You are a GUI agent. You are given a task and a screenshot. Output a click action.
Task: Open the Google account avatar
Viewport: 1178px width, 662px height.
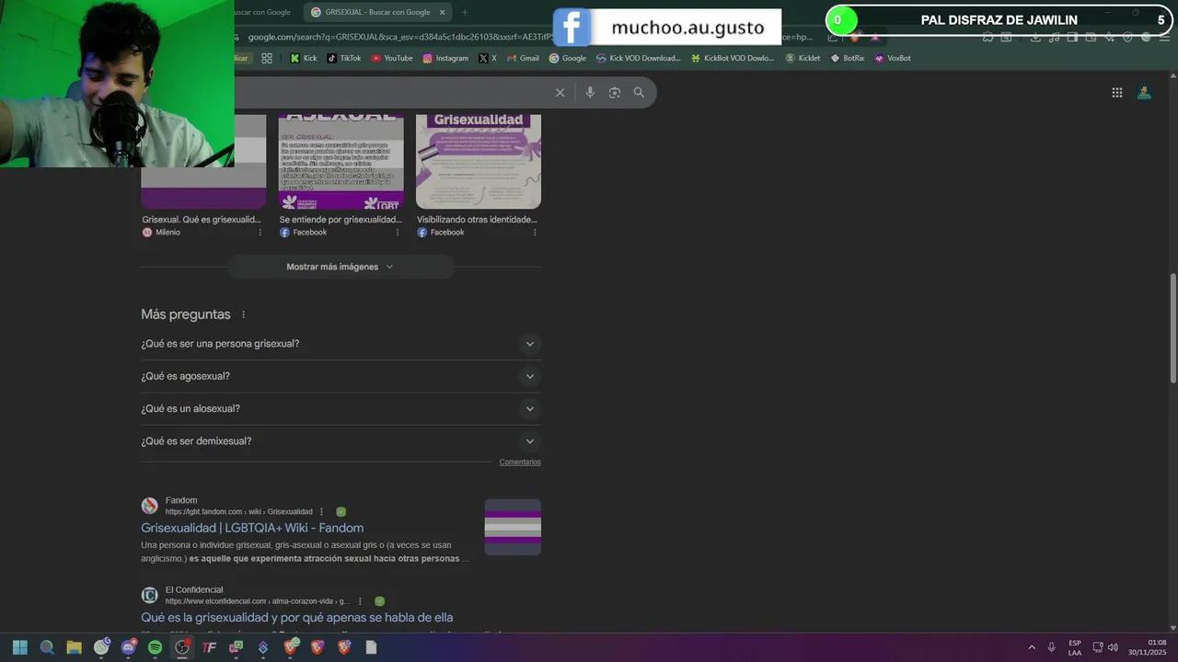[x=1144, y=93]
